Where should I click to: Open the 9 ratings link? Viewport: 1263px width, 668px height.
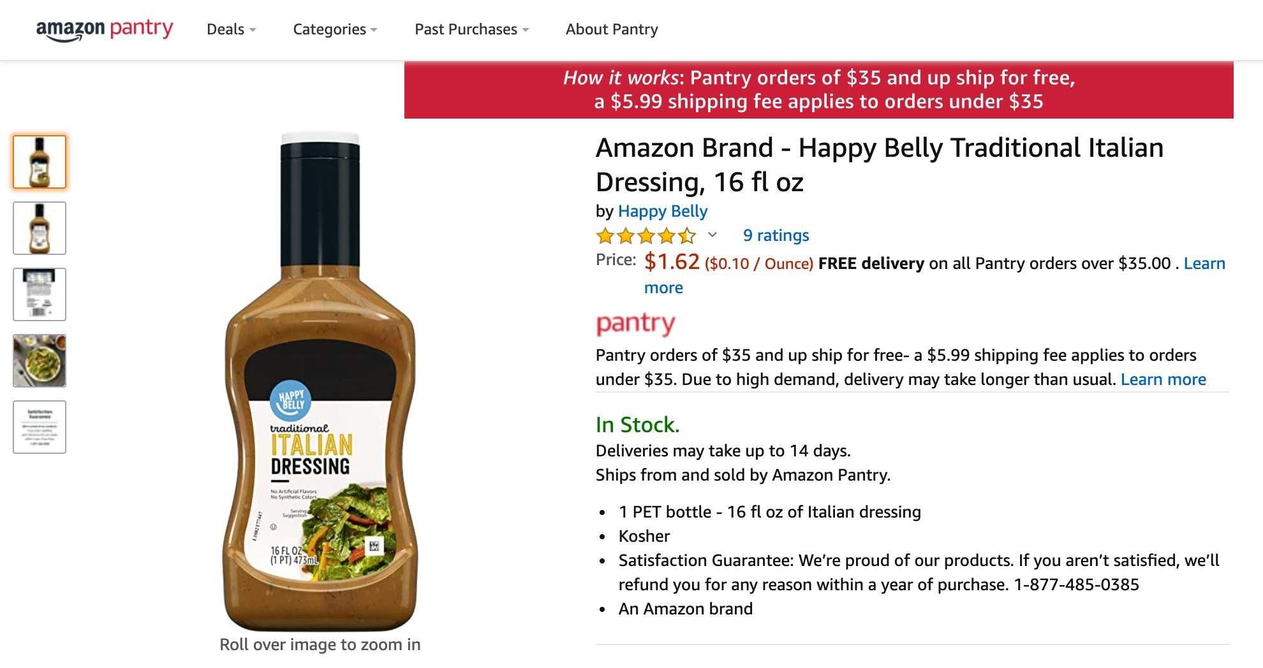click(776, 235)
